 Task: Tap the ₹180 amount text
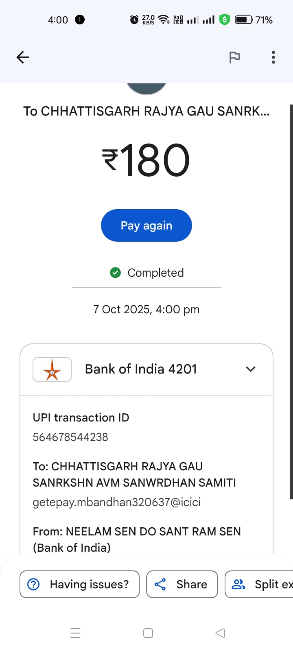coord(146,160)
